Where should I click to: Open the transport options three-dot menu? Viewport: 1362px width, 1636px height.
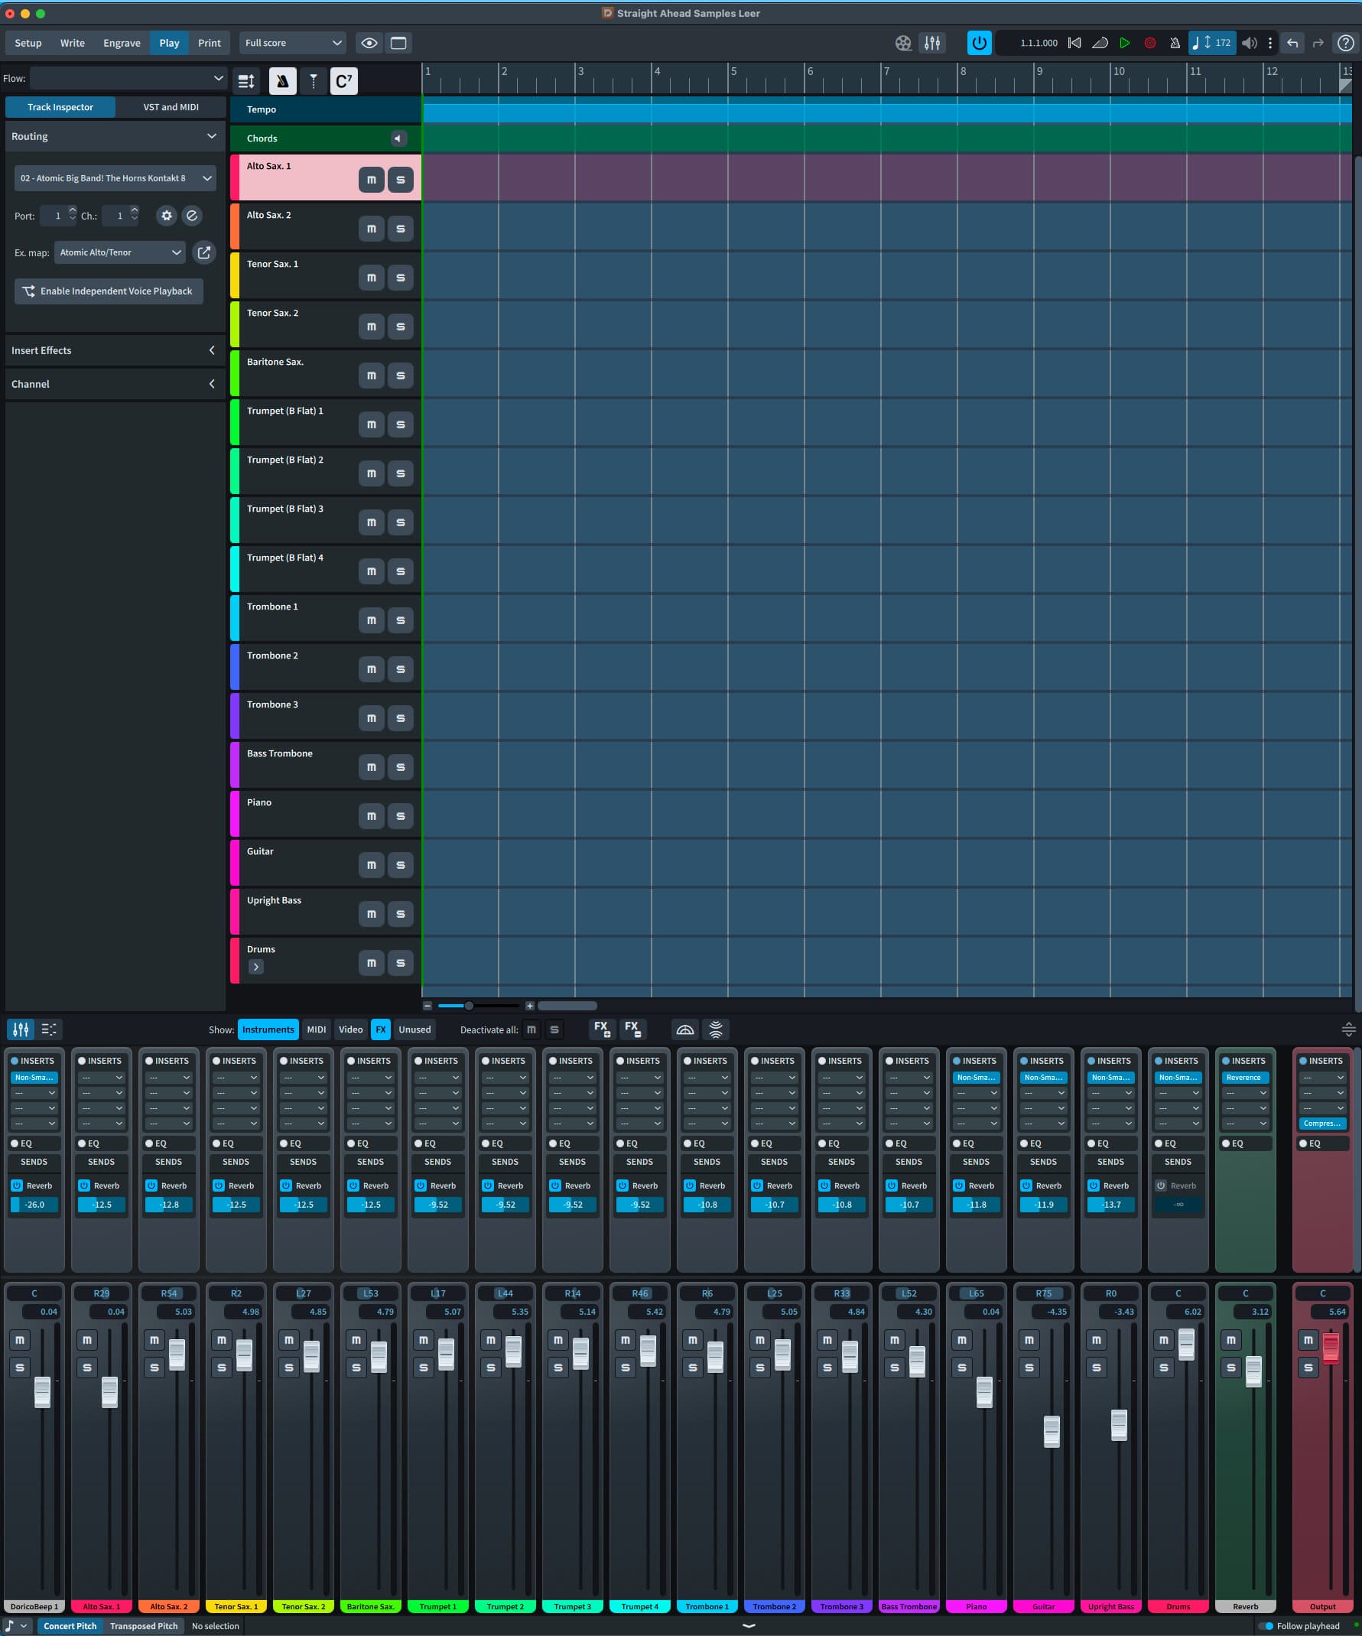click(1270, 43)
